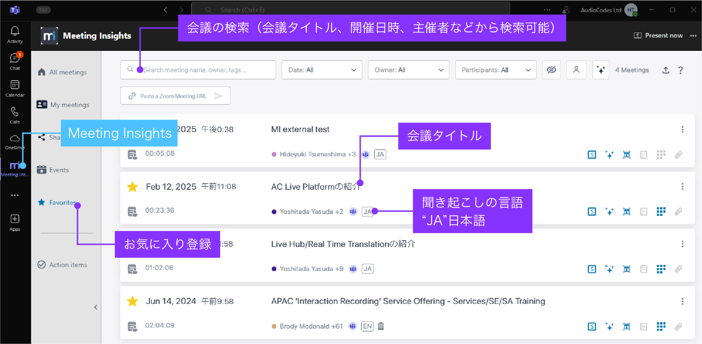The width and height of the screenshot is (702, 344).
Task: Open more options for APAC training meeting
Action: click(x=682, y=301)
